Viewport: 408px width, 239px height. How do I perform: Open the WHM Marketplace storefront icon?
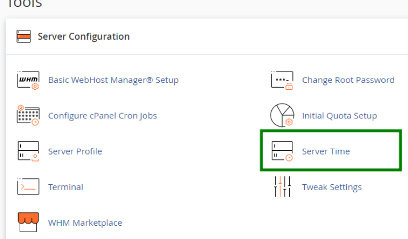28,222
